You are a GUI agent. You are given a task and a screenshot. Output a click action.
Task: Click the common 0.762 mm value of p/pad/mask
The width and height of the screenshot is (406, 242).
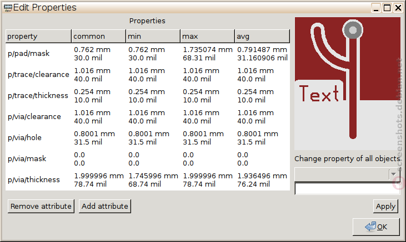pos(92,50)
